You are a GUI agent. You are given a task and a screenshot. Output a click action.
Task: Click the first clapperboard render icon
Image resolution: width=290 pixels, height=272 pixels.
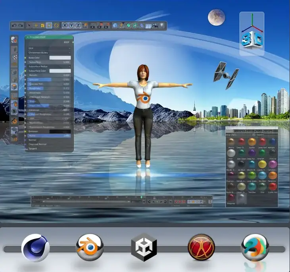click(x=93, y=25)
